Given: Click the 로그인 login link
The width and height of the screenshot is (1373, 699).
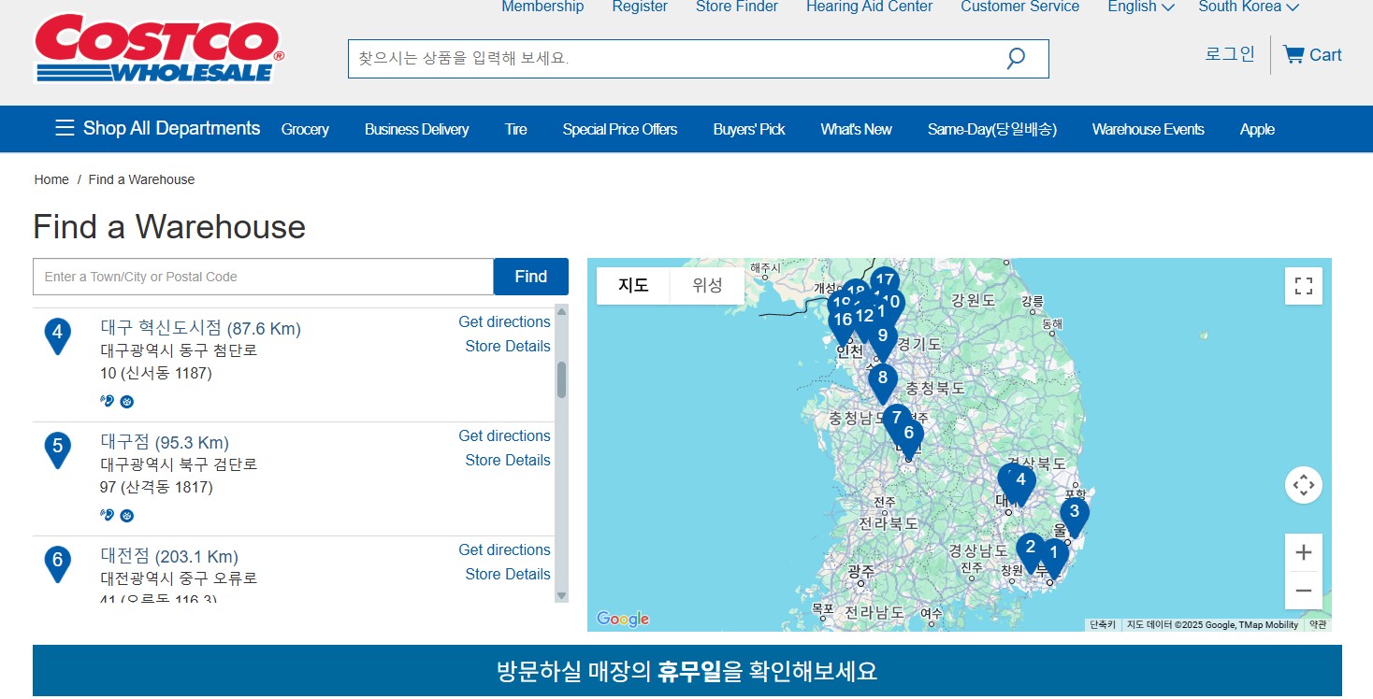Looking at the screenshot, I should [1230, 54].
